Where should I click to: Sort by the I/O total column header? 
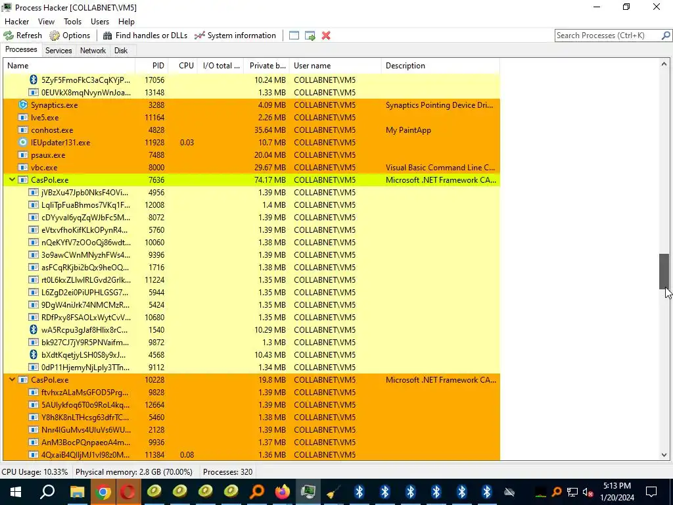point(221,66)
